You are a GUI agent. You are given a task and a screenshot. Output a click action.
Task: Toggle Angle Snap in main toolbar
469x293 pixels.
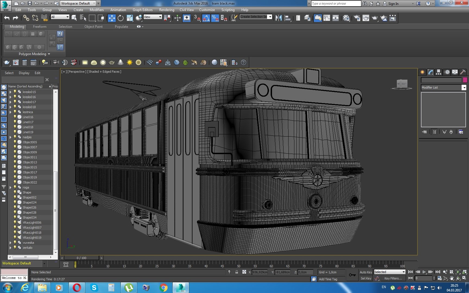[x=206, y=18]
